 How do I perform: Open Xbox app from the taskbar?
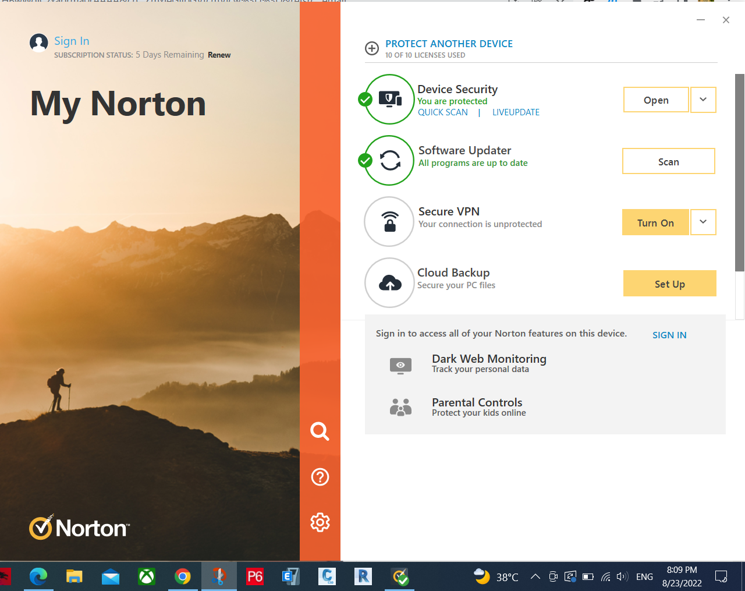point(147,576)
